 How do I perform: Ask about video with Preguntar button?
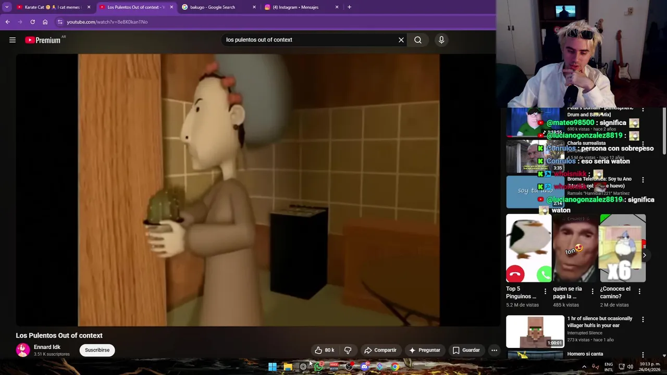[x=424, y=350]
